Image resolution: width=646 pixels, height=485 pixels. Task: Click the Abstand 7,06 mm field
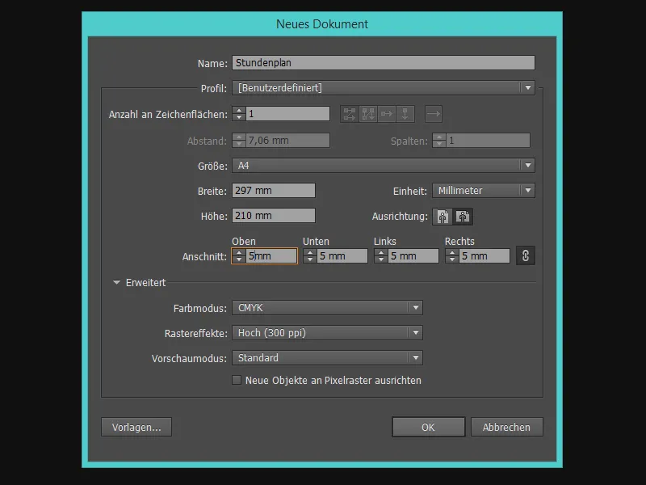pyautogui.click(x=287, y=140)
